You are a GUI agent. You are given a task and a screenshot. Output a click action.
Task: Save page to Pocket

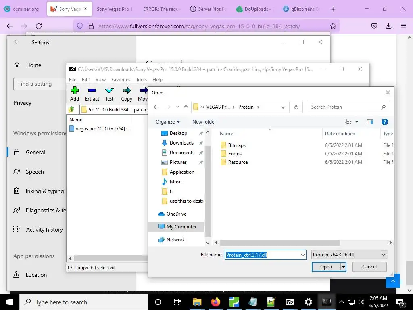point(374,26)
